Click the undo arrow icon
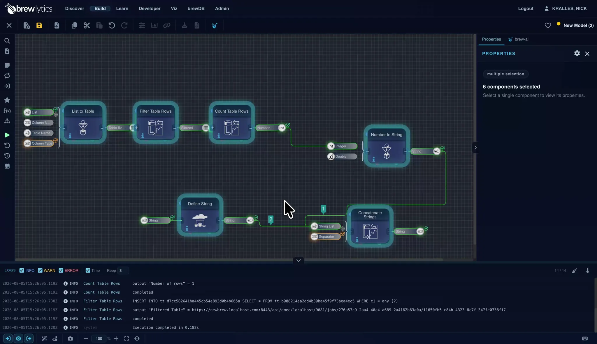The height and width of the screenshot is (344, 597). (112, 26)
